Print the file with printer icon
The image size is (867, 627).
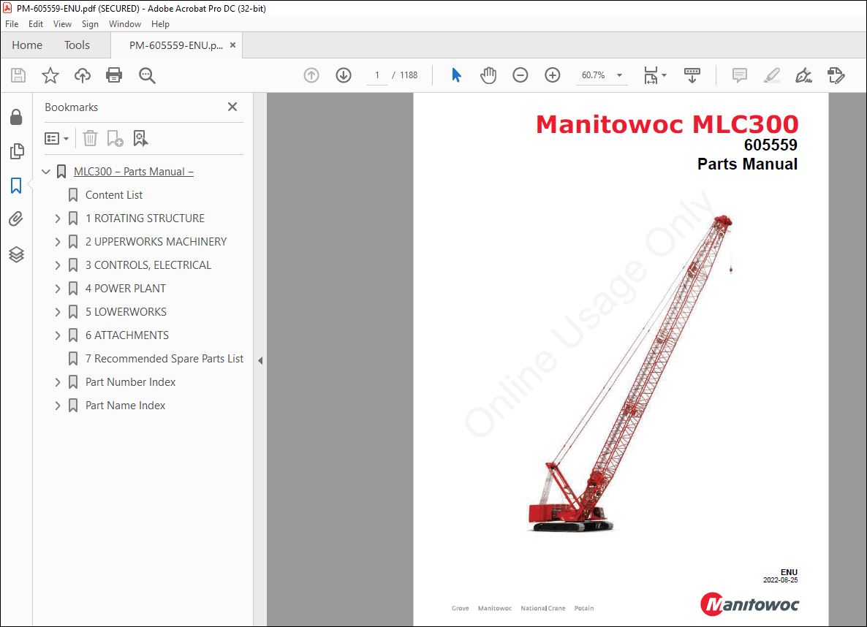click(x=114, y=75)
